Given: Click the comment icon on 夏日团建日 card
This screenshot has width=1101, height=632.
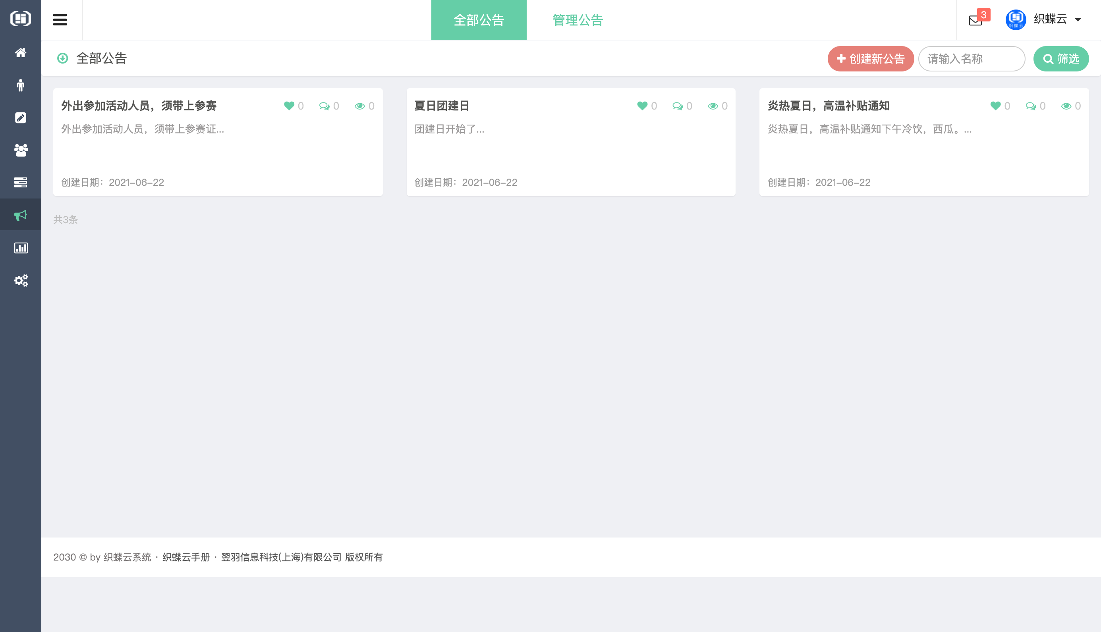Looking at the screenshot, I should [677, 106].
